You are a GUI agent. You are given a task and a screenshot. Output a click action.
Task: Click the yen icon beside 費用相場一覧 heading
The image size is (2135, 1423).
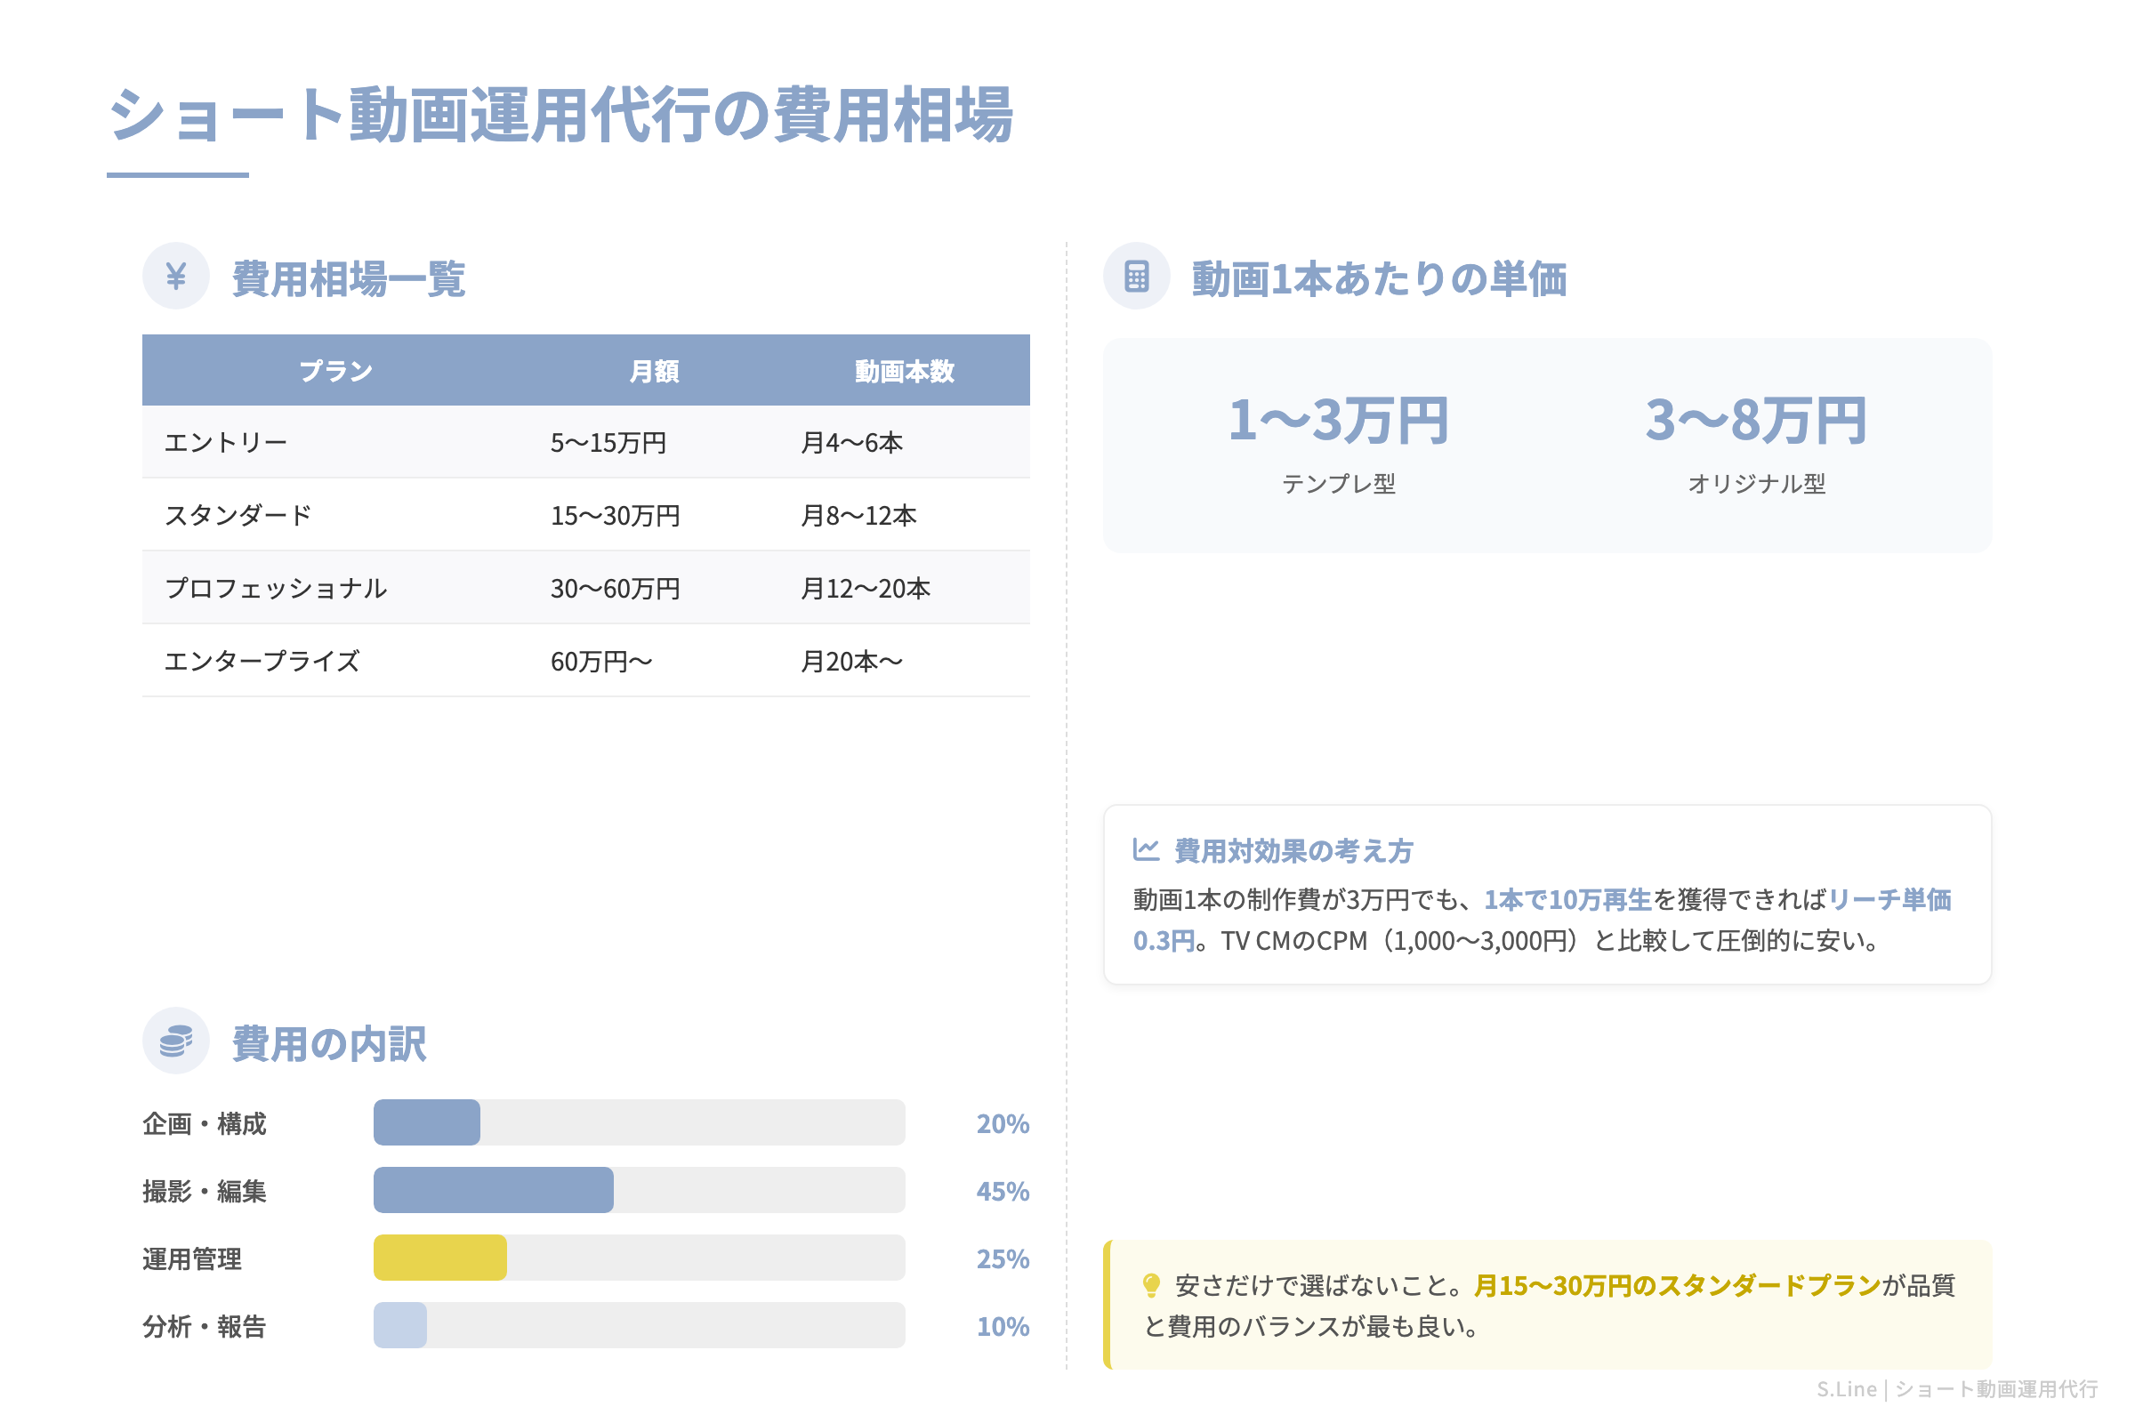pyautogui.click(x=176, y=276)
